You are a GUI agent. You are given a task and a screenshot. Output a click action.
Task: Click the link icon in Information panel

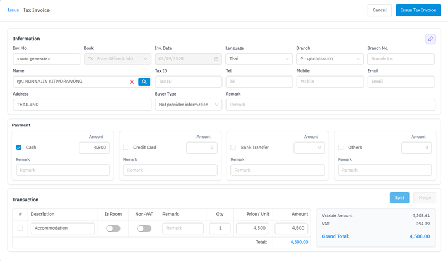click(430, 39)
